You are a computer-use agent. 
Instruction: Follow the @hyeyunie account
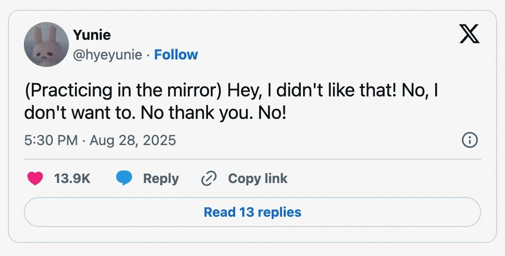pyautogui.click(x=176, y=55)
